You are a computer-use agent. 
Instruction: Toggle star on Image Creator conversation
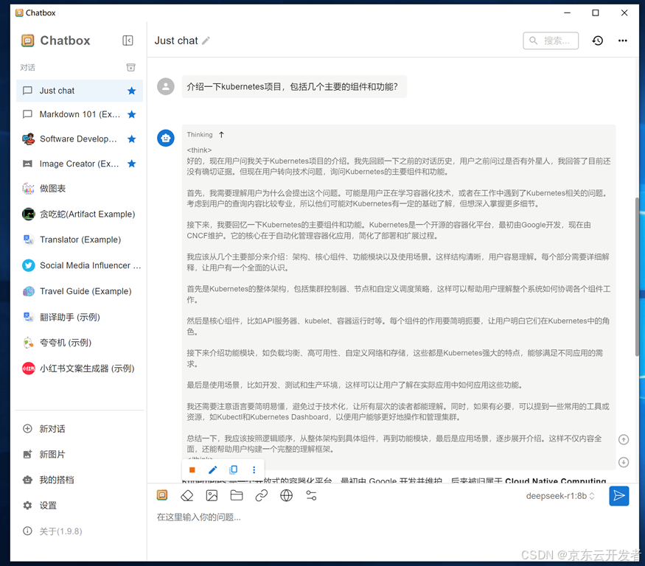pyautogui.click(x=132, y=164)
